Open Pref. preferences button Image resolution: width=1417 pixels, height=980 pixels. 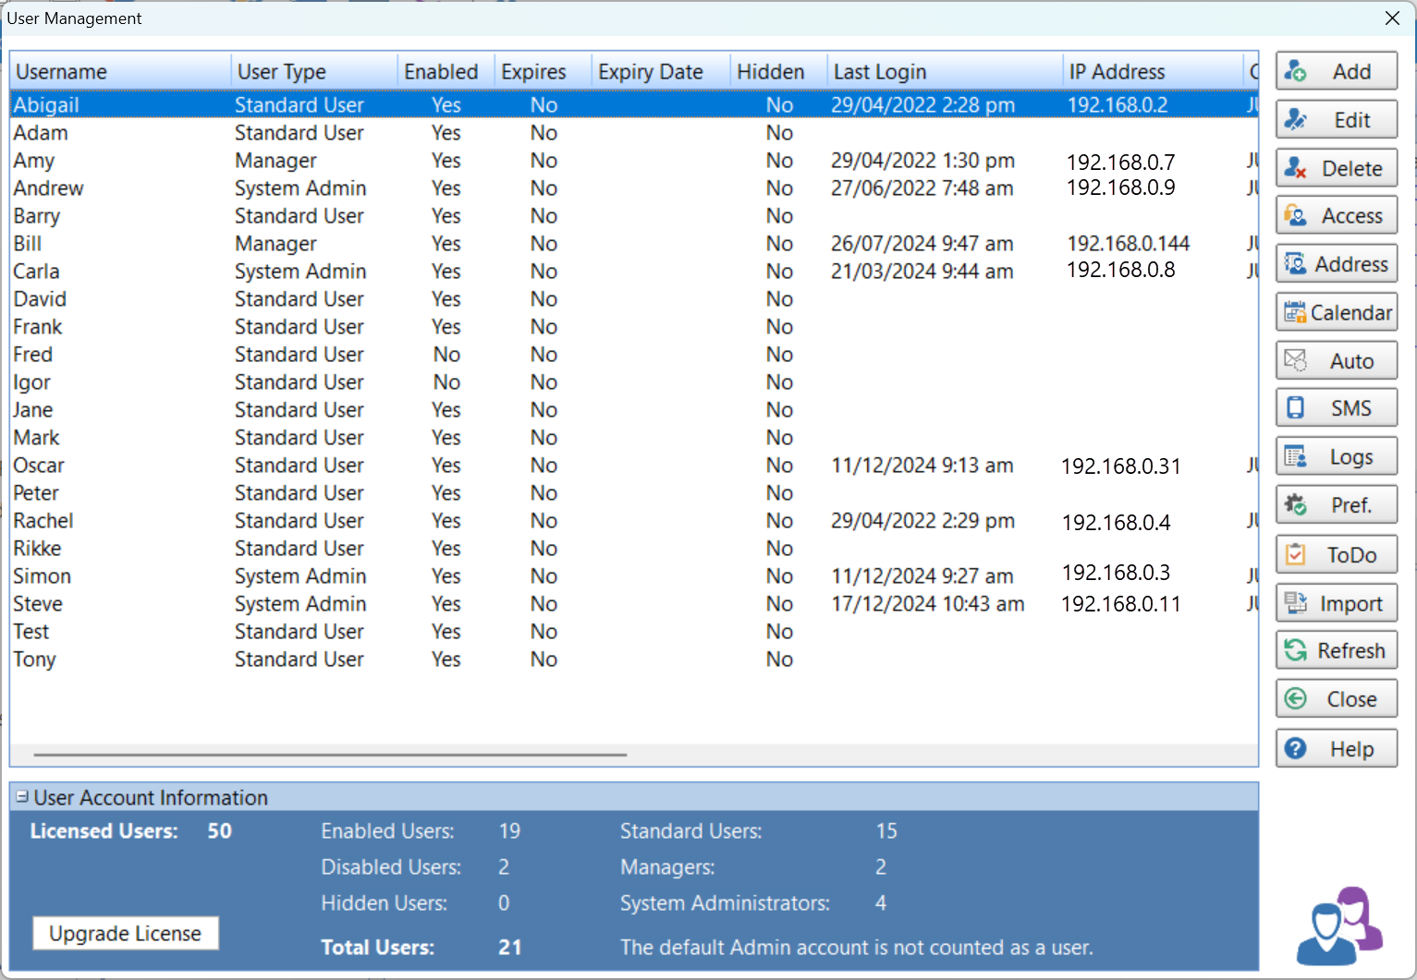[x=1337, y=505]
